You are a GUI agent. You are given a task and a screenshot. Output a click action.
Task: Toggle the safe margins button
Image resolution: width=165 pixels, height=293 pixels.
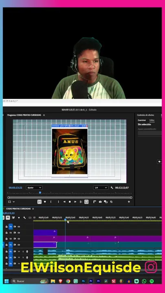click(86, 202)
